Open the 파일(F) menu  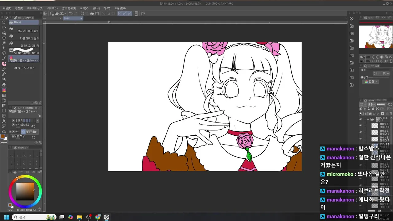(7, 8)
